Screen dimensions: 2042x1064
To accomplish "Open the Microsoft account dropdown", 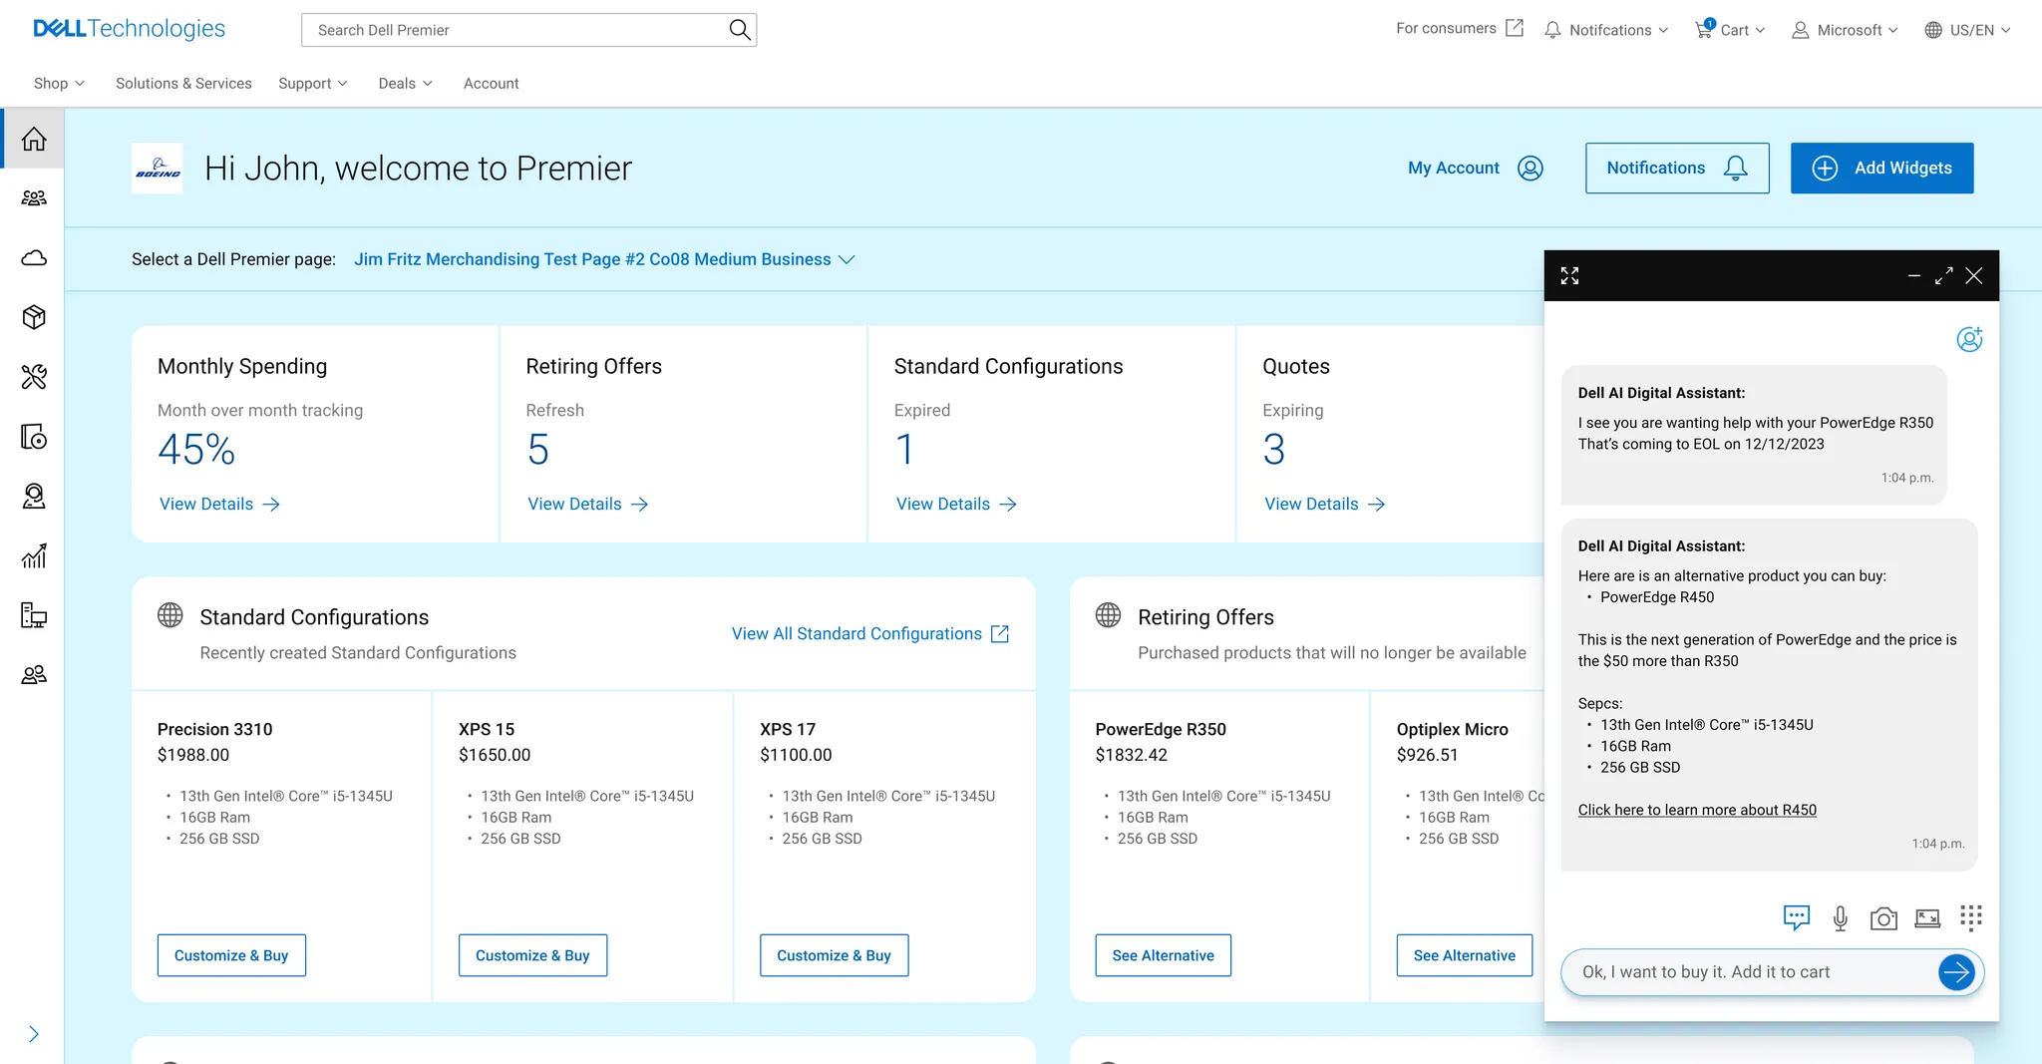I will (1845, 30).
